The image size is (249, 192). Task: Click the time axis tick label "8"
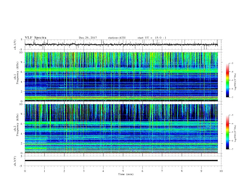click(182, 171)
